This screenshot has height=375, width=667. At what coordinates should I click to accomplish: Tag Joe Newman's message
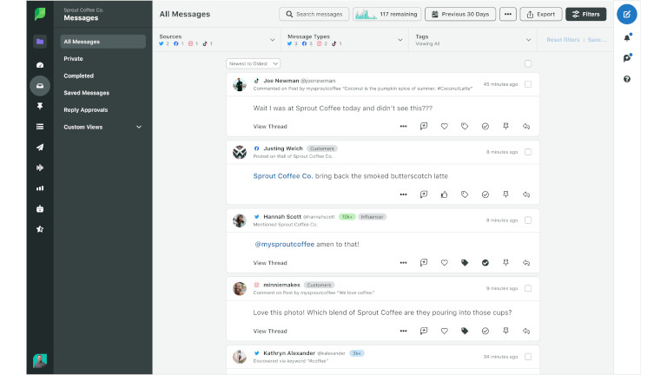465,126
